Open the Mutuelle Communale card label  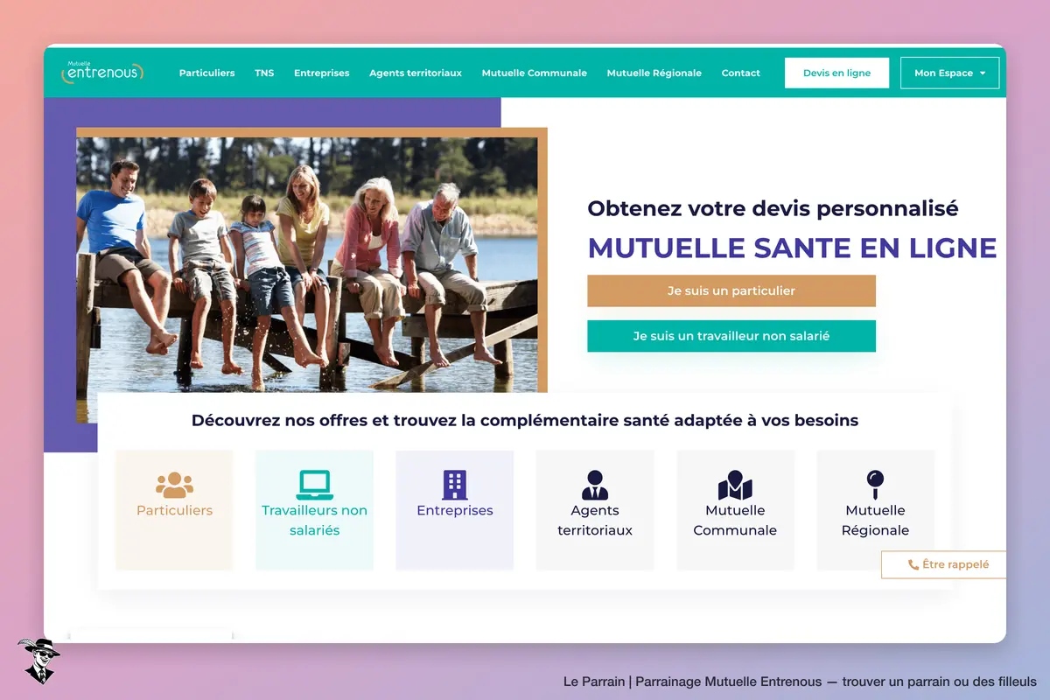(735, 521)
